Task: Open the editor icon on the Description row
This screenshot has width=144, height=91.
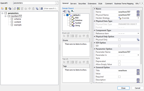Action: coord(138,80)
